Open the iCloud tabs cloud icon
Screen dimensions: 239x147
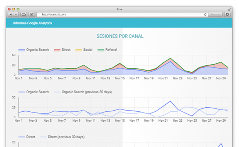tap(24, 14)
